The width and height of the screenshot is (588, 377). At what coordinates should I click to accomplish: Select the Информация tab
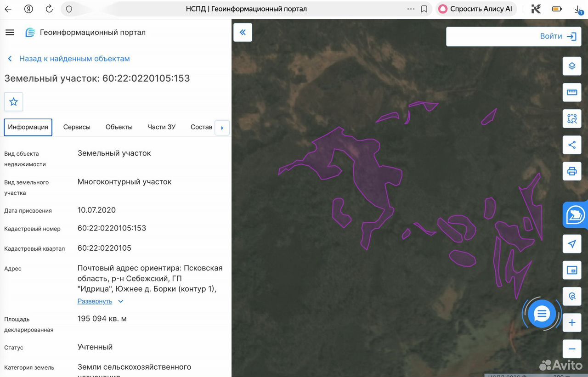point(28,127)
